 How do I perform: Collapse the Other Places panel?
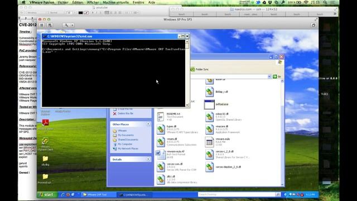tap(148, 124)
